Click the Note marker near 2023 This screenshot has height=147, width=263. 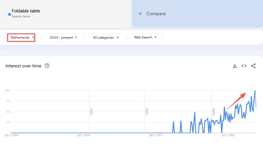pyautogui.click(x=213, y=112)
